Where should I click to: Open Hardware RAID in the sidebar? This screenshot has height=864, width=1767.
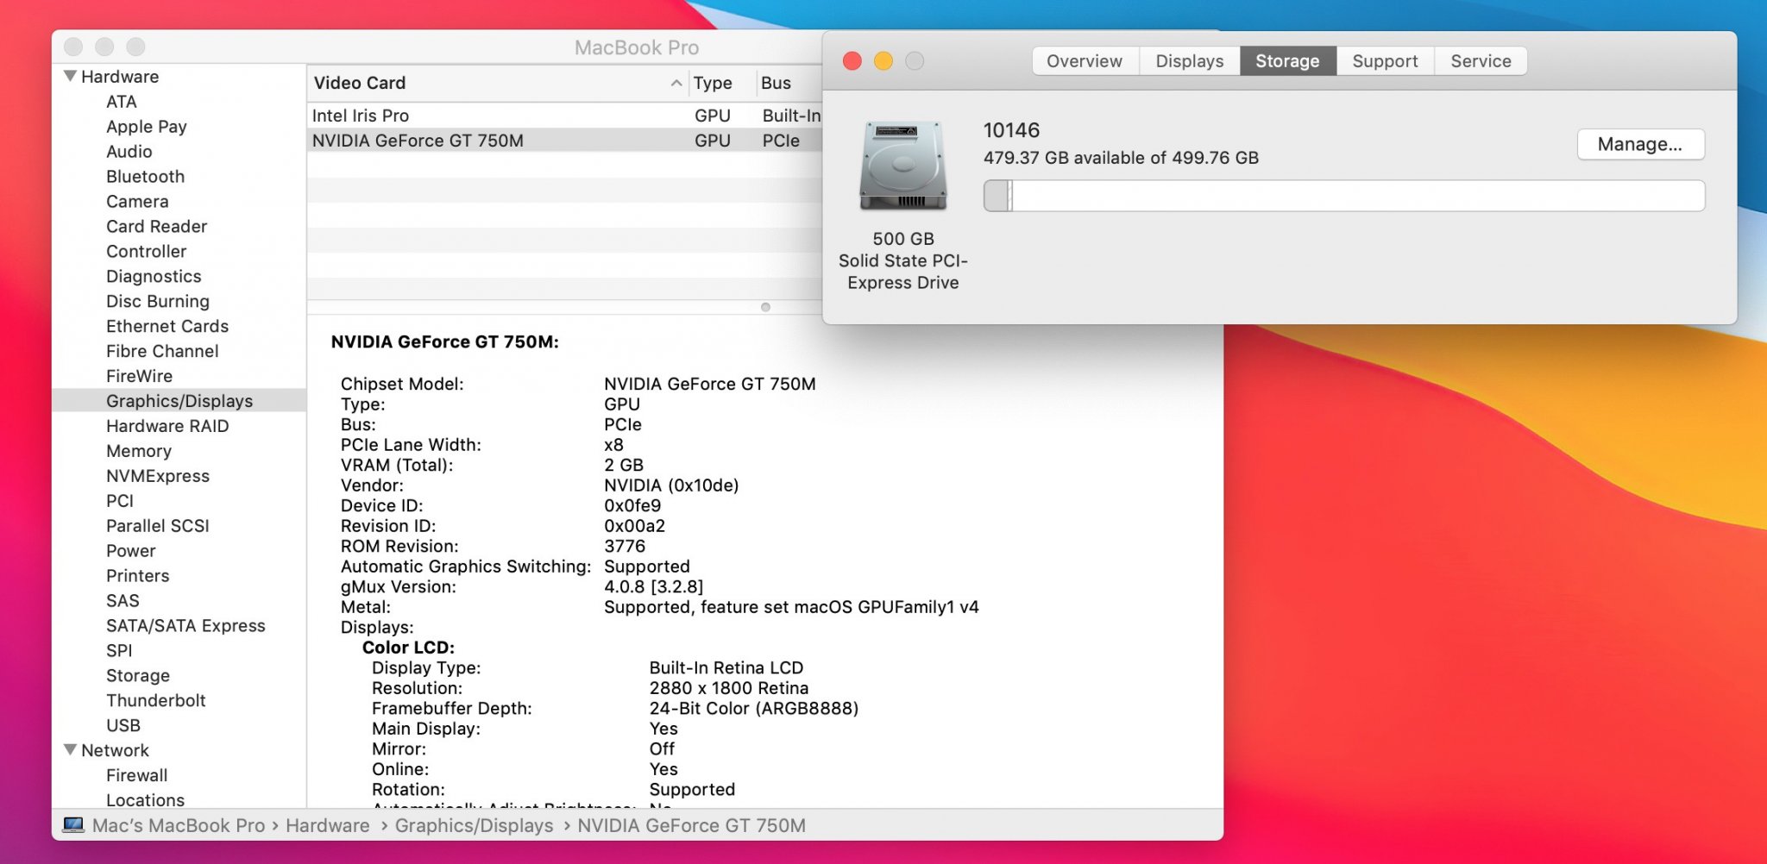[167, 426]
